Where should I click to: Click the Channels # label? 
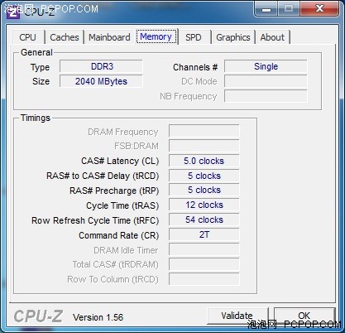coord(195,67)
